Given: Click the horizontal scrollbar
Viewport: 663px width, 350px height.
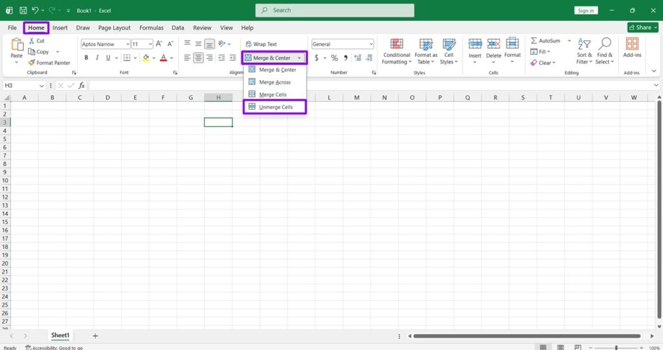Looking at the screenshot, I should pos(527,336).
